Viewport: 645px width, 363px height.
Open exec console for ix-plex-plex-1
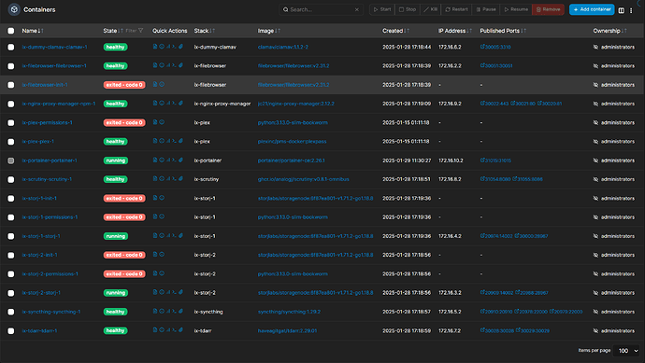tap(174, 141)
